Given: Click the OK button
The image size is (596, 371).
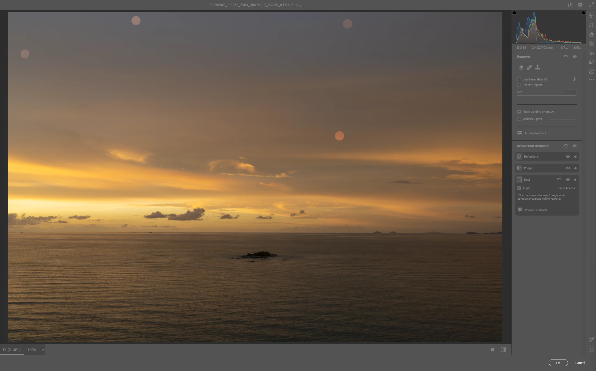Looking at the screenshot, I should tap(558, 363).
